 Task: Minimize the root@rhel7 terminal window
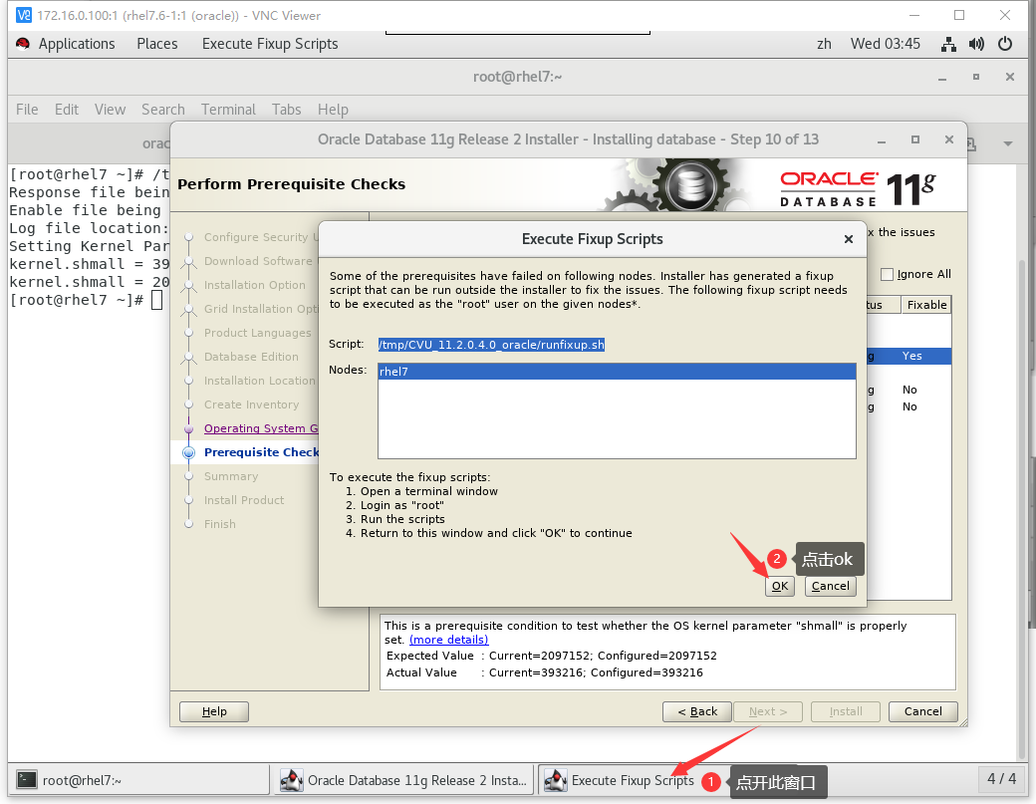(x=942, y=78)
